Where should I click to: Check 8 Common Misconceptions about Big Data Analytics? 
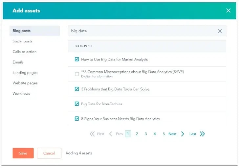coord(77,74)
